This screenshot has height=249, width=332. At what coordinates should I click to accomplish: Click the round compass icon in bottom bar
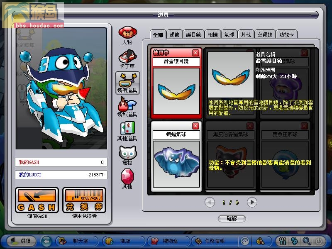coord(245,241)
